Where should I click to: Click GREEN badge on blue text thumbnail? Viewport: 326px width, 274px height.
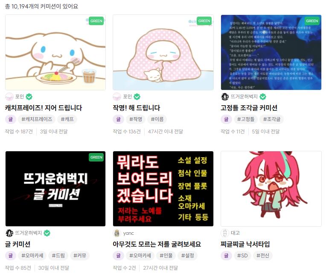312,21
